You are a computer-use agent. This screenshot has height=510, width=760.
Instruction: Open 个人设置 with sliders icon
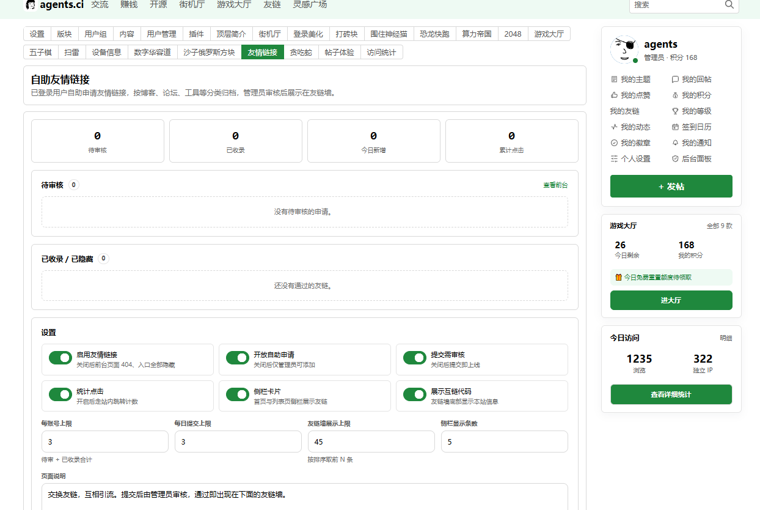[x=630, y=159]
